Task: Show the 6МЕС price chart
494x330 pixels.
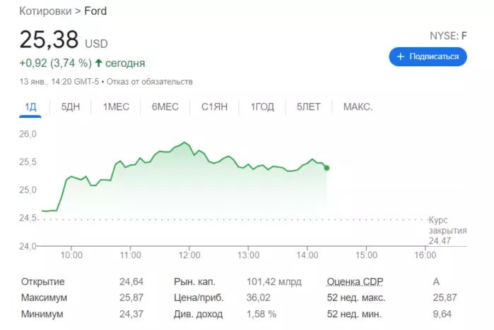Action: 165,107
